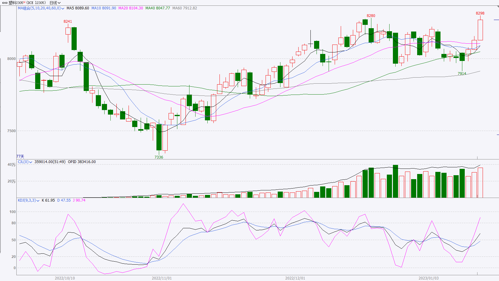Click the 8298 high price marker
The width and height of the screenshot is (499, 281).
(480, 13)
